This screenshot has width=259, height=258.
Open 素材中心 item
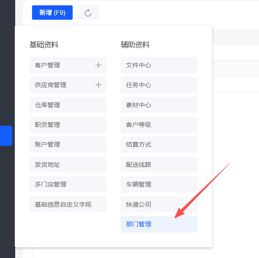click(x=159, y=105)
